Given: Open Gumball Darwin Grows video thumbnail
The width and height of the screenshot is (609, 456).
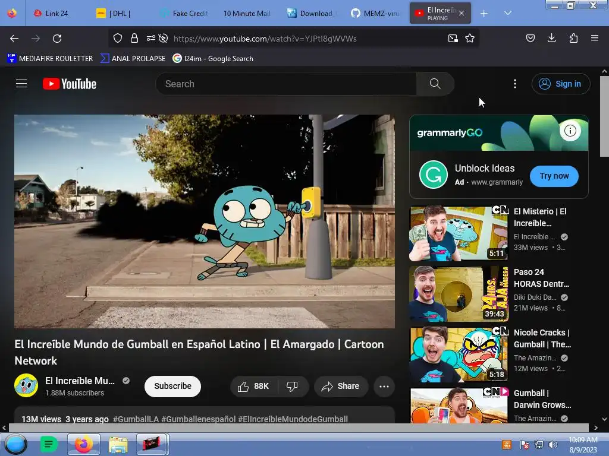Looking at the screenshot, I should 459,405.
